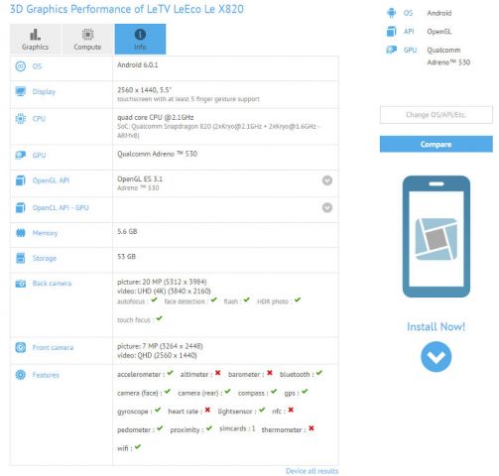Click the phone app thumbnail image
Image resolution: width=499 pixels, height=476 pixels.
click(x=437, y=236)
